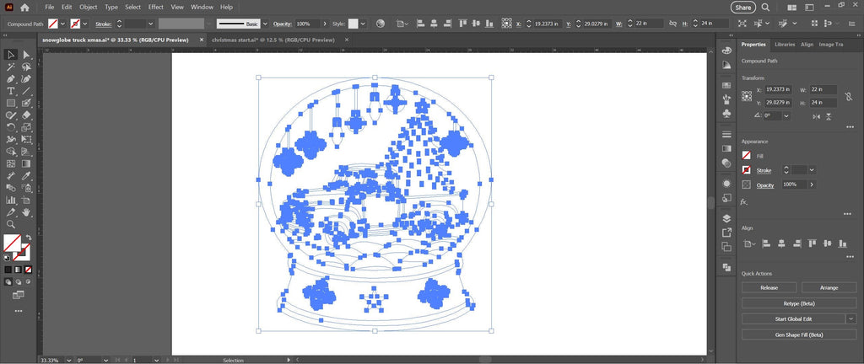Choose the Eyedropper tool
864x364 pixels.
tap(26, 175)
